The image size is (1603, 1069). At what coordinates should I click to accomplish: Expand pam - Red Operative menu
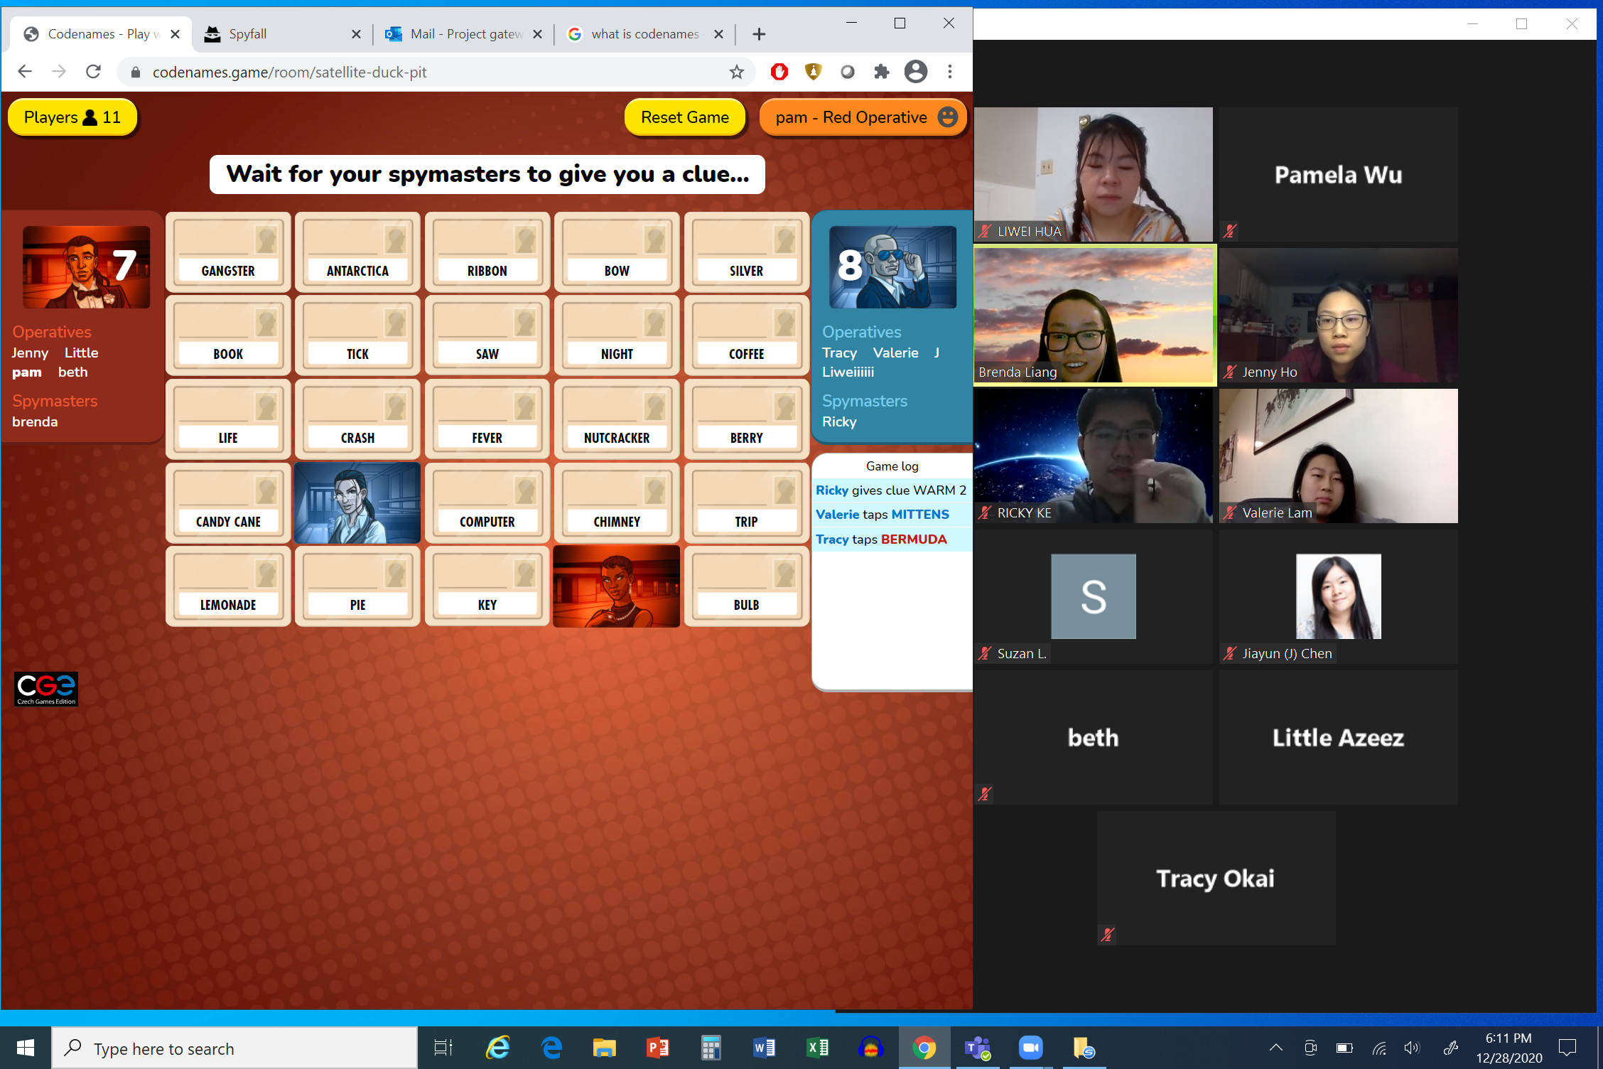click(x=863, y=117)
